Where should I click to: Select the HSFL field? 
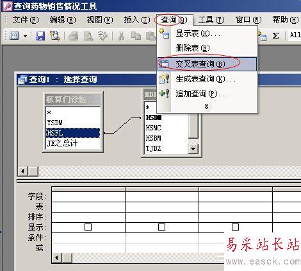[x=73, y=133]
